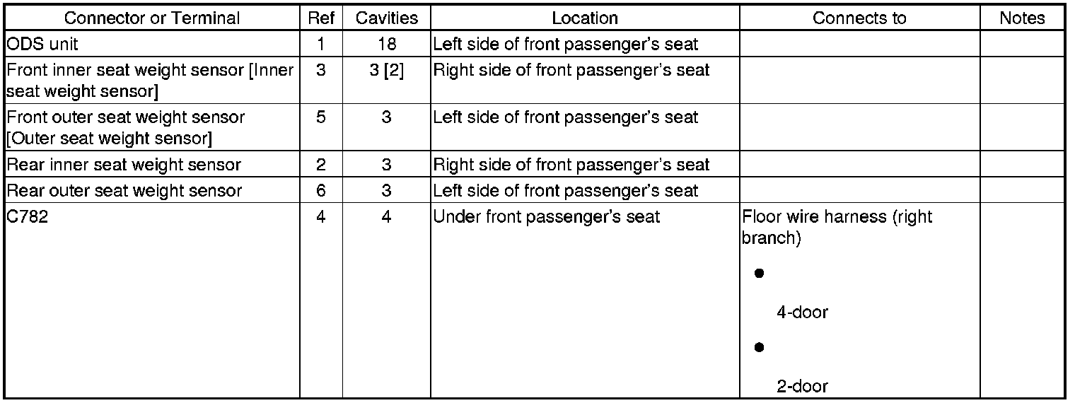This screenshot has width=1075, height=403.
Task: Click the Ref value "6"
Action: [x=321, y=190]
